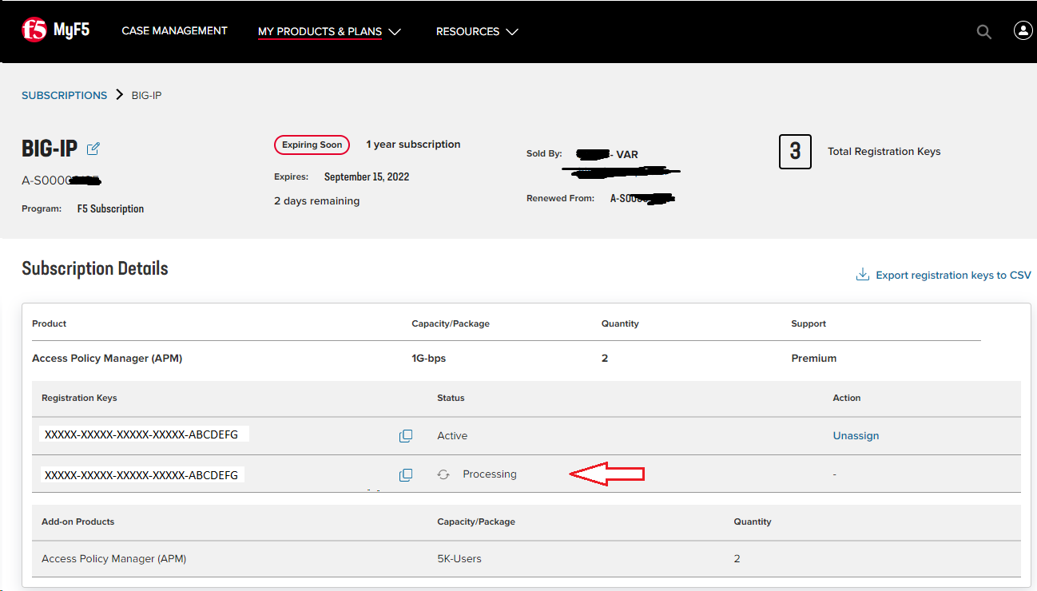Viewport: 1037px width, 591px height.
Task: Click the Processing status refresh icon
Action: click(x=443, y=474)
